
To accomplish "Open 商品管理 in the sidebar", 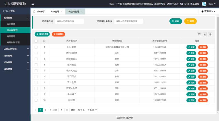I will point(11,36).
